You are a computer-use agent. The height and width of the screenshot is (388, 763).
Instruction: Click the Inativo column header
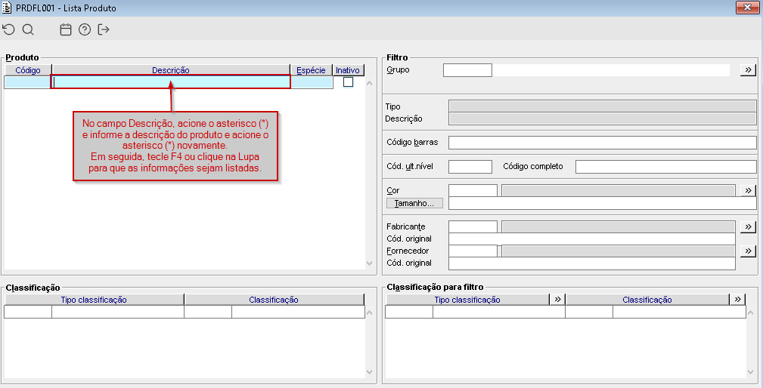(x=348, y=70)
